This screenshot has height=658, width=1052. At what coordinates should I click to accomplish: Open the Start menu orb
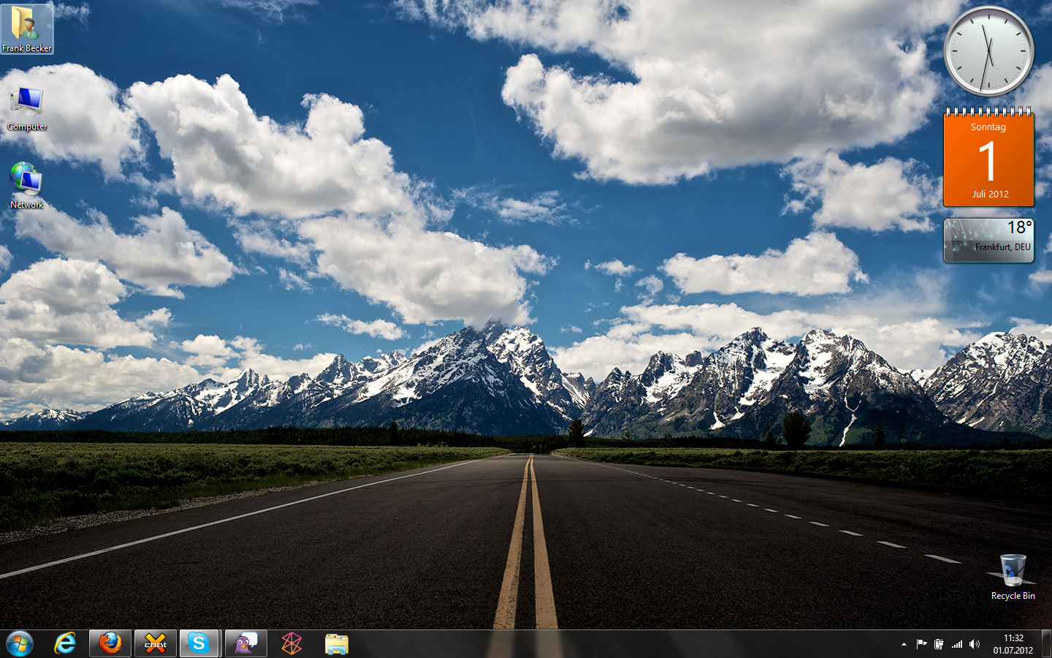coord(20,643)
